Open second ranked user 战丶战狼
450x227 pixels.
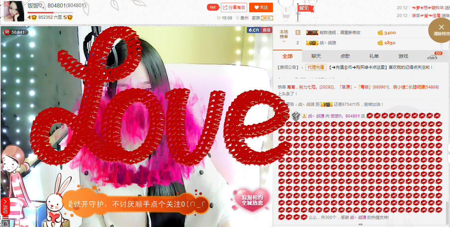tap(327, 43)
